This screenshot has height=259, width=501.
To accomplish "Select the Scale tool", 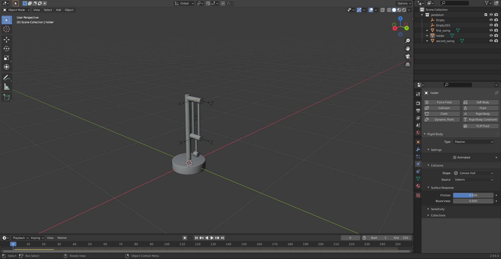I will click(7, 58).
